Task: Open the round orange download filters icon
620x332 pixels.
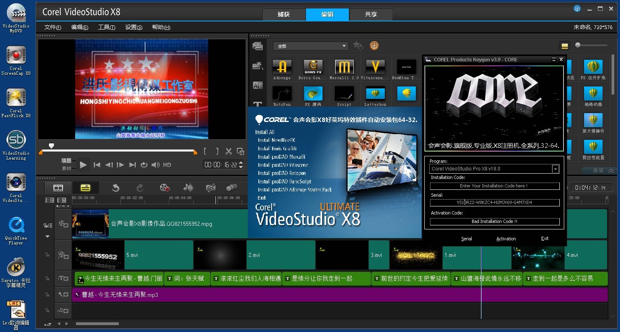Action: pos(374,46)
